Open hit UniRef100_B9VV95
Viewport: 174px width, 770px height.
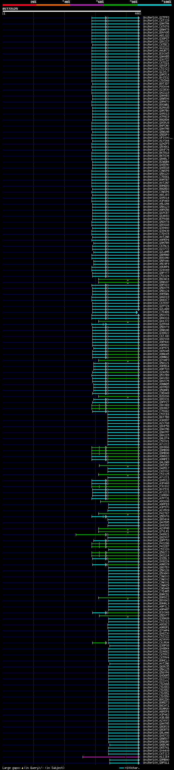tap(156, 33)
